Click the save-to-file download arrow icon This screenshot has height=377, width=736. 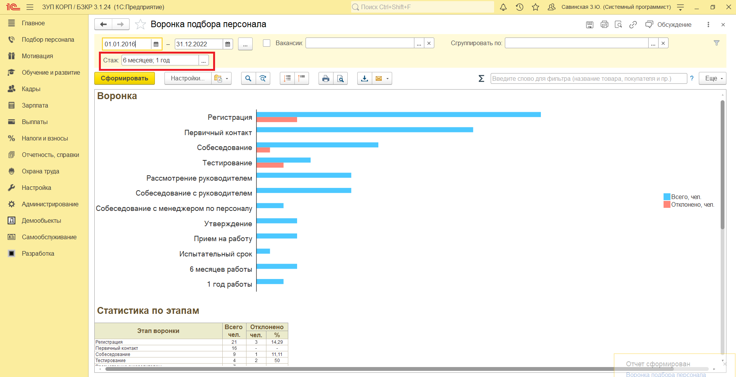[365, 78]
